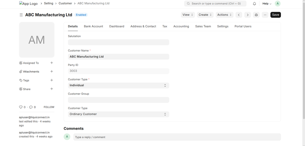Go to next customer record arrow
The width and height of the screenshot is (305, 146).
coord(248,15)
